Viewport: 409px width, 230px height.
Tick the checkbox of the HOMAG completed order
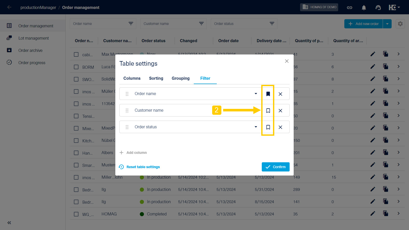(76, 214)
